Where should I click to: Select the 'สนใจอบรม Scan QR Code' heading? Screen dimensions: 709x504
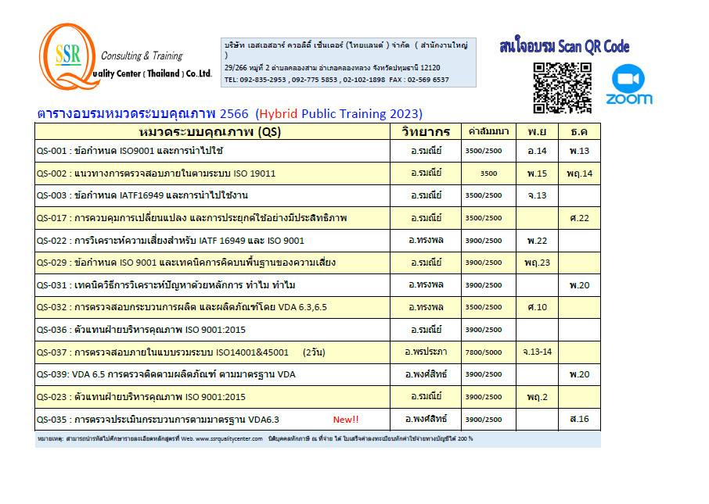tap(564, 47)
